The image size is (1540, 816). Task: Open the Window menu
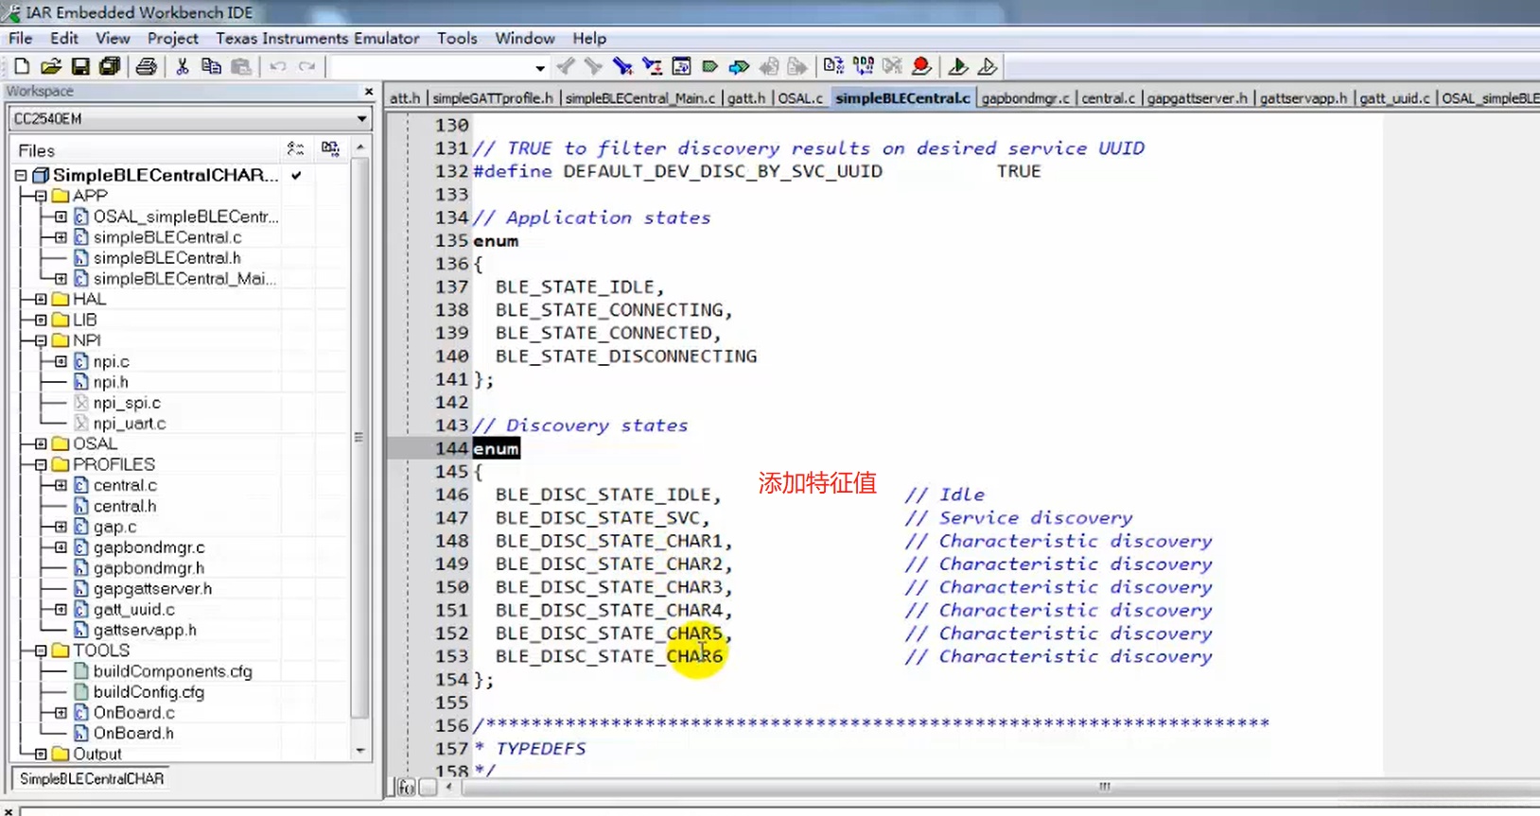[x=525, y=39]
